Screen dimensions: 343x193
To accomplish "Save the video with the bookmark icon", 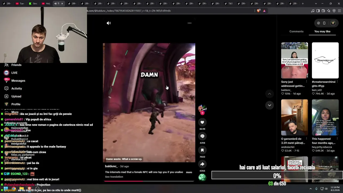I will 202,150.
